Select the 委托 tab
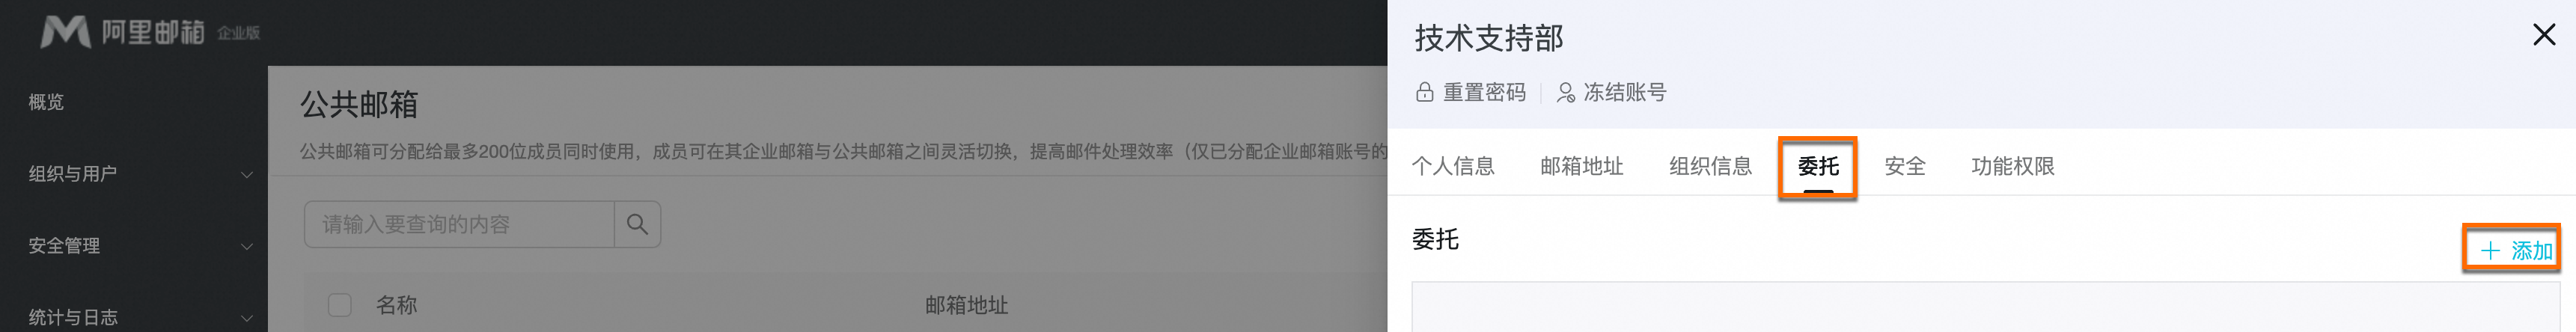Image resolution: width=2576 pixels, height=332 pixels. (1818, 166)
